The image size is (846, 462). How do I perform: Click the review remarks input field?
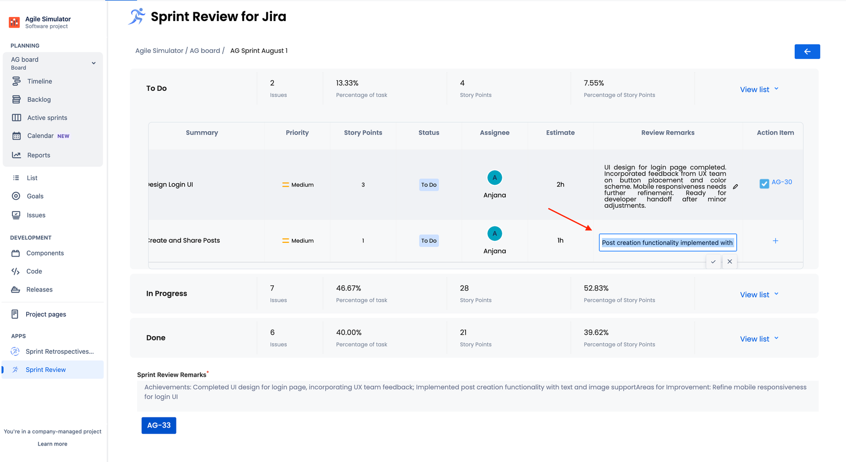click(x=667, y=243)
